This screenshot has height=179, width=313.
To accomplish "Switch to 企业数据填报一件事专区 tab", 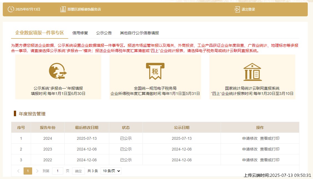I will 40,33.
